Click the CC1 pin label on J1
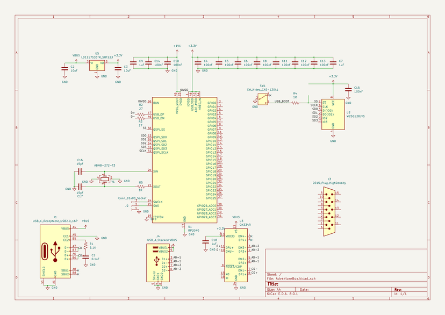Viewport: 445px width, 315px height. point(66,236)
